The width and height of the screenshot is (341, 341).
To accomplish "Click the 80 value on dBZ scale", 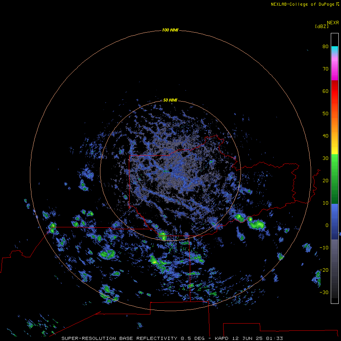I will pos(325,46).
